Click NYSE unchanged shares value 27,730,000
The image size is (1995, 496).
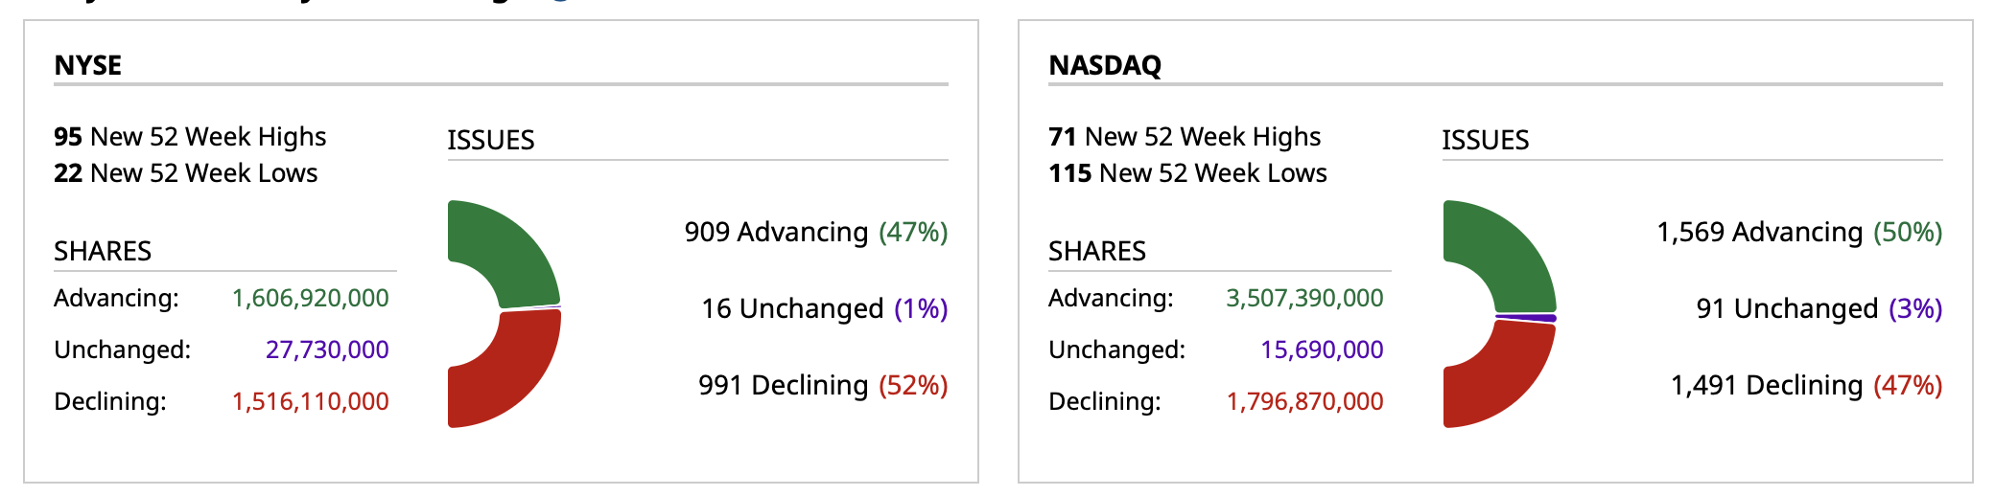pos(327,349)
